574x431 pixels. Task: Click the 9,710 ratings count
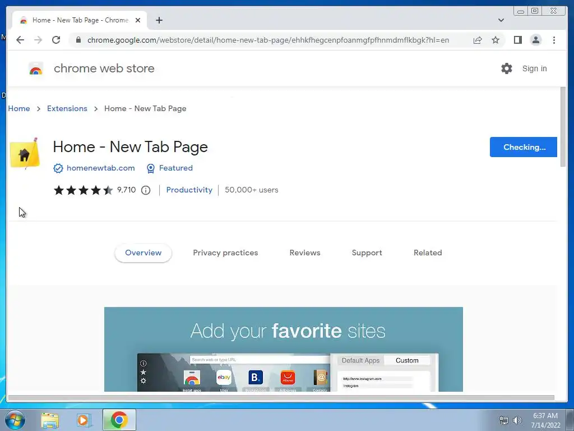126,190
